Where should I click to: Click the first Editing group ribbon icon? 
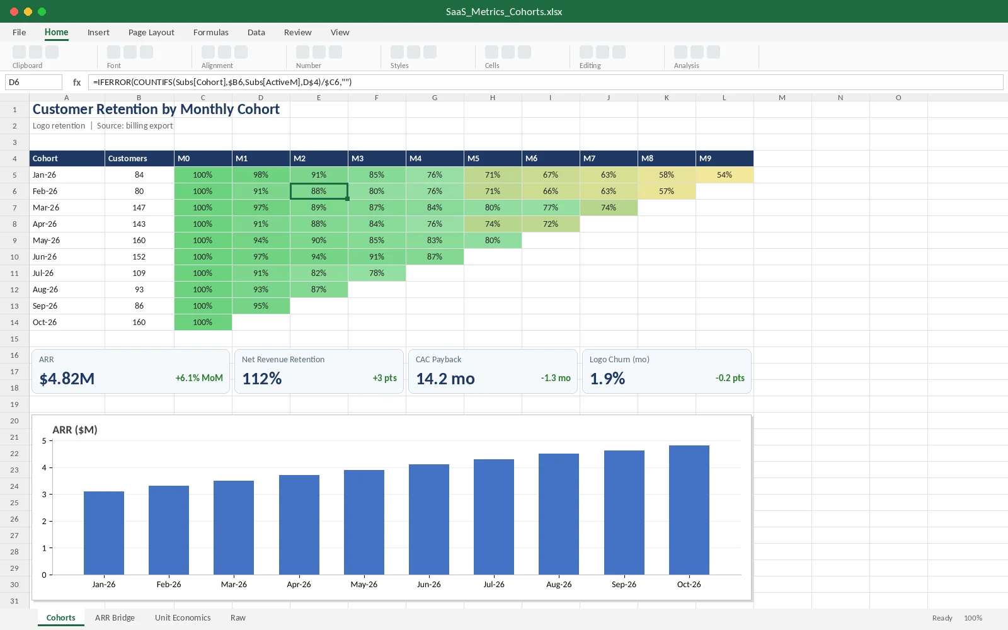coord(587,52)
